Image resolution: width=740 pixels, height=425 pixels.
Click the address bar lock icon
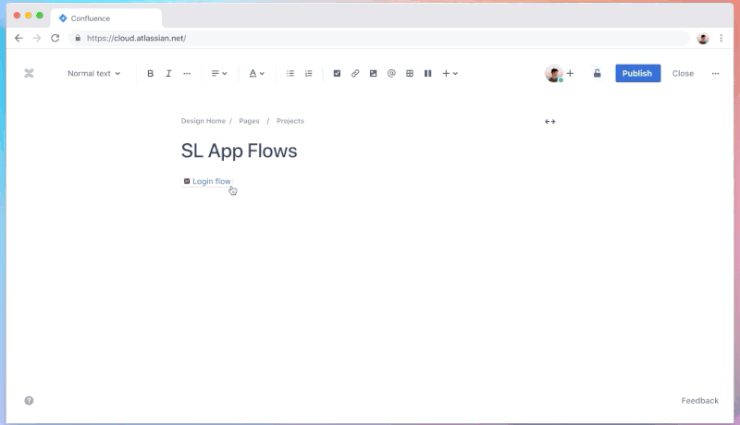78,38
